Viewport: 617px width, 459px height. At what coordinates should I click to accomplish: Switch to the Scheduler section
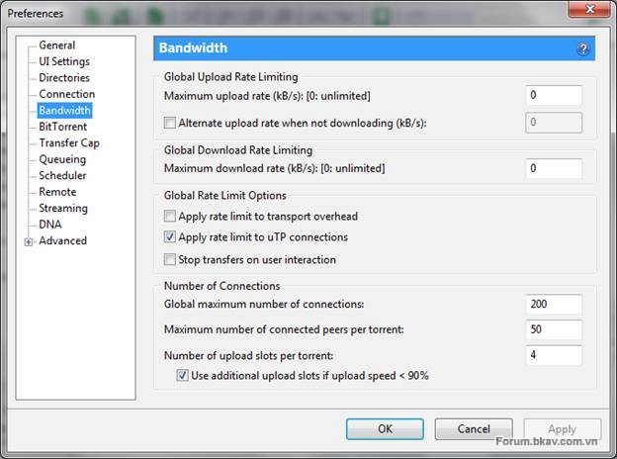pyautogui.click(x=62, y=176)
